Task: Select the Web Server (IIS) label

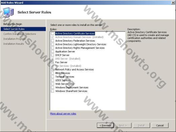Action: 65,84
